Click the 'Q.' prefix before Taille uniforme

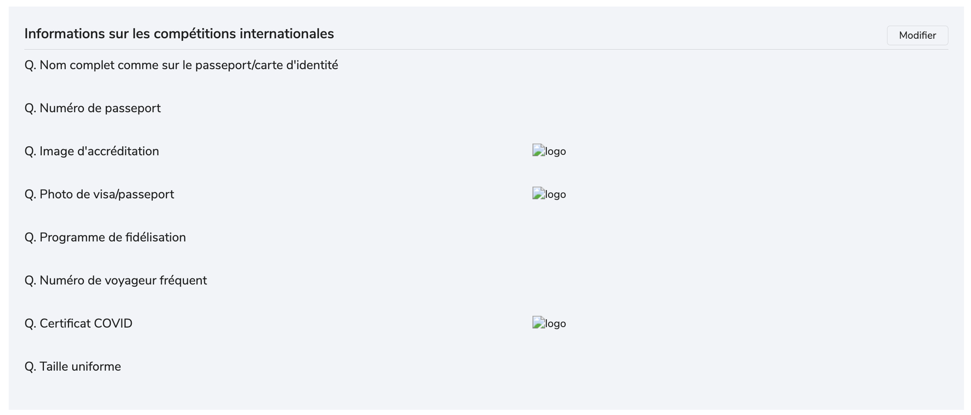click(30, 367)
